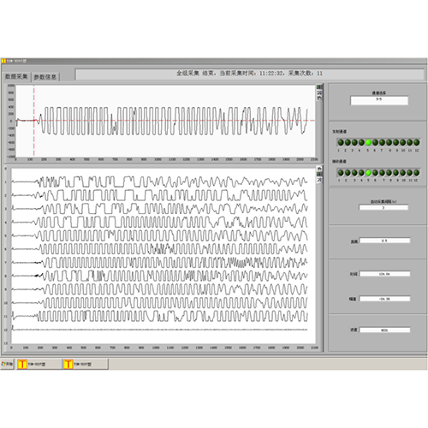This screenshot has width=428, height=428.
Task: Toggle the lit LED 5 in 接收通道 row
Action: (368, 173)
